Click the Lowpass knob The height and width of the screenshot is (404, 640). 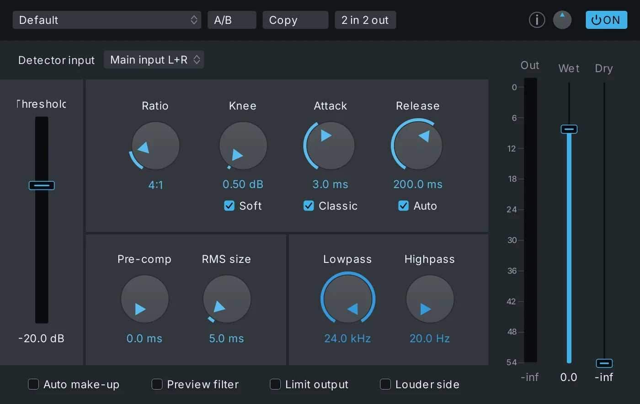click(x=348, y=299)
